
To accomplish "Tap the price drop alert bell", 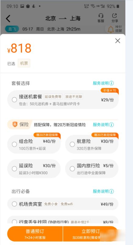I will (111, 29).
